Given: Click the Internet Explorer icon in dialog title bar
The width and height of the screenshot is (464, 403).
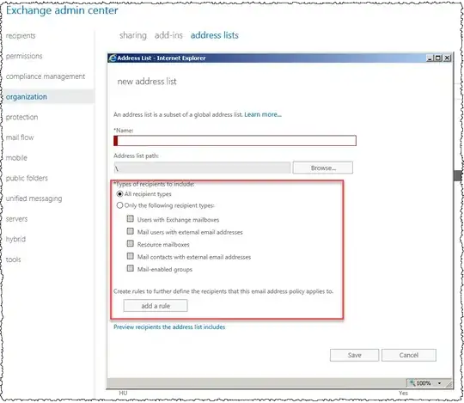Looking at the screenshot, I should (113, 58).
